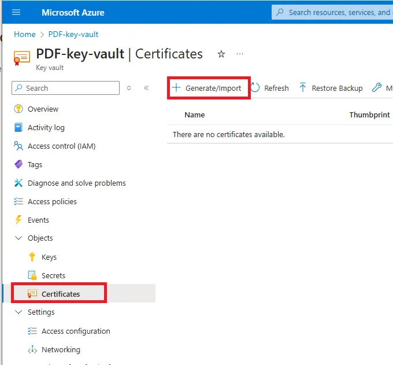
Task: Open Access control (IAM)
Action: click(61, 146)
